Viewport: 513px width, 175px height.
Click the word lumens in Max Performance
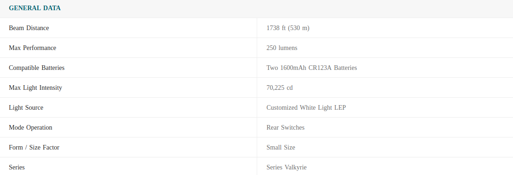[288, 48]
